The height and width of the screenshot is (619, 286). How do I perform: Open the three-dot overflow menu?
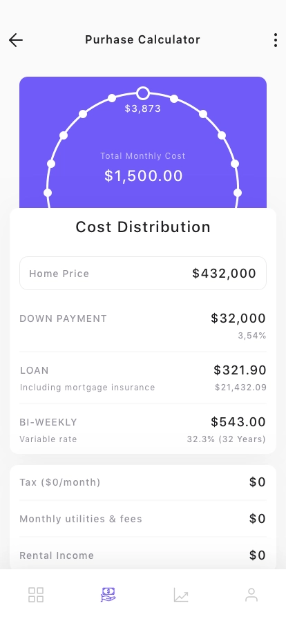click(x=276, y=40)
